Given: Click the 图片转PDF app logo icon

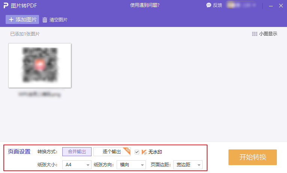Looking at the screenshot, I should point(6,6).
